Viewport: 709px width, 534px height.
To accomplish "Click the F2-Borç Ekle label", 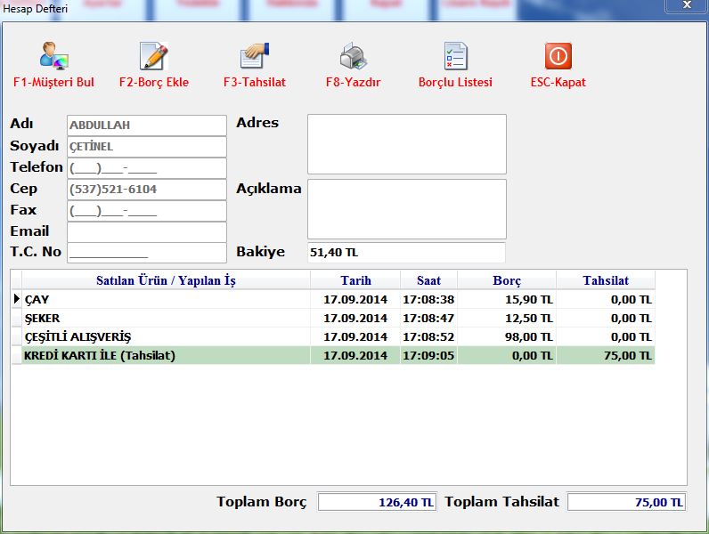I will pos(154,82).
